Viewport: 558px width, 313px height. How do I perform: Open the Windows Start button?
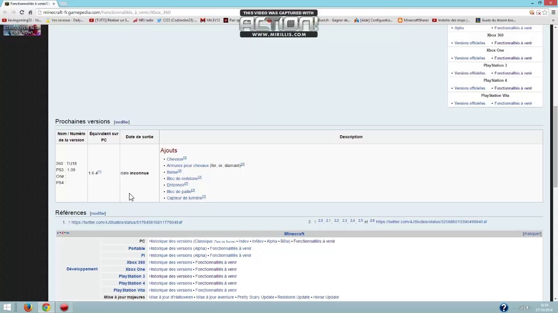(x=7, y=307)
